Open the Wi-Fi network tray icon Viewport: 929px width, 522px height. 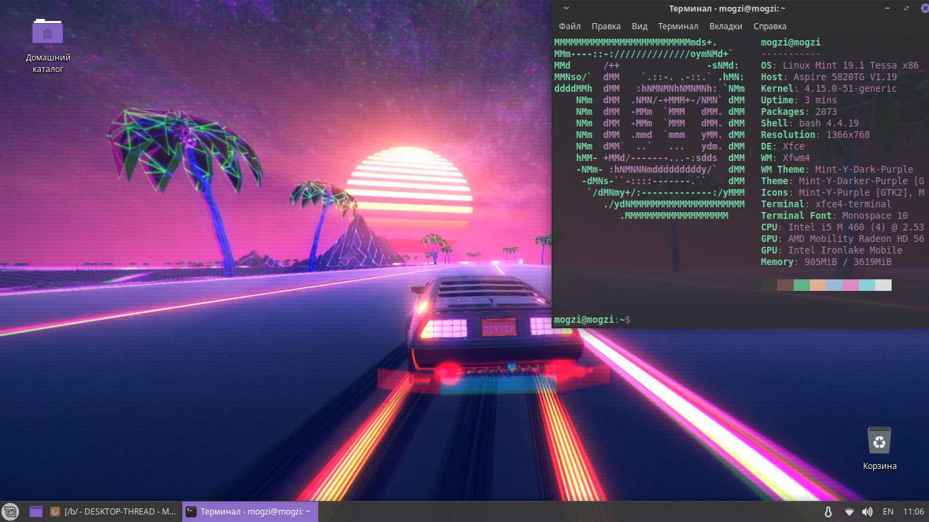pos(849,512)
